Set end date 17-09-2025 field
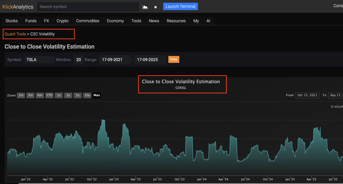This screenshot has width=343, height=184. [x=150, y=59]
